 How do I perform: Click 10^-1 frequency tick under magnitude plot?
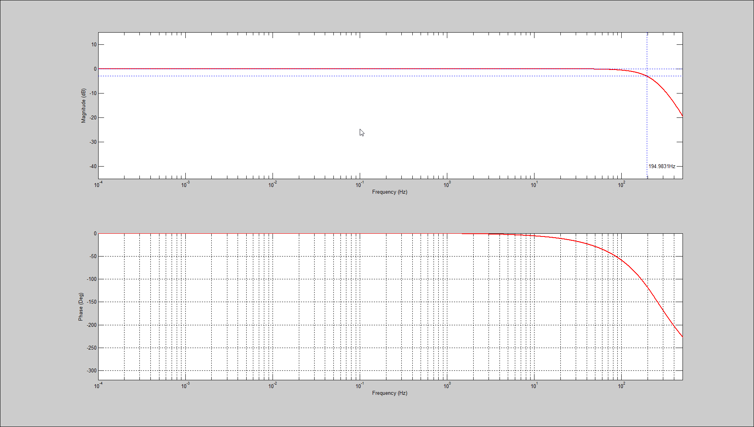click(360, 184)
